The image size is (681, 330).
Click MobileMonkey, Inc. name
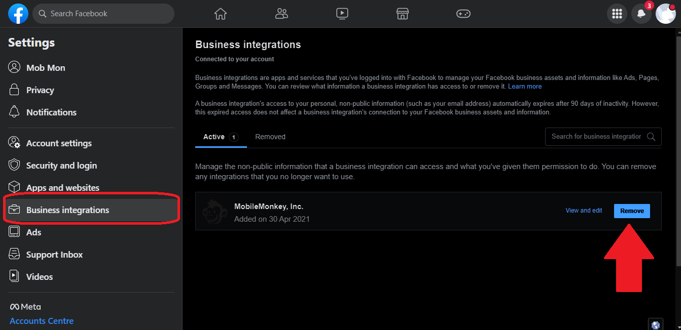pyautogui.click(x=269, y=207)
